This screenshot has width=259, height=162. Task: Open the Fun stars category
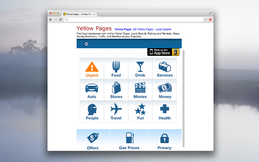coord(140,111)
